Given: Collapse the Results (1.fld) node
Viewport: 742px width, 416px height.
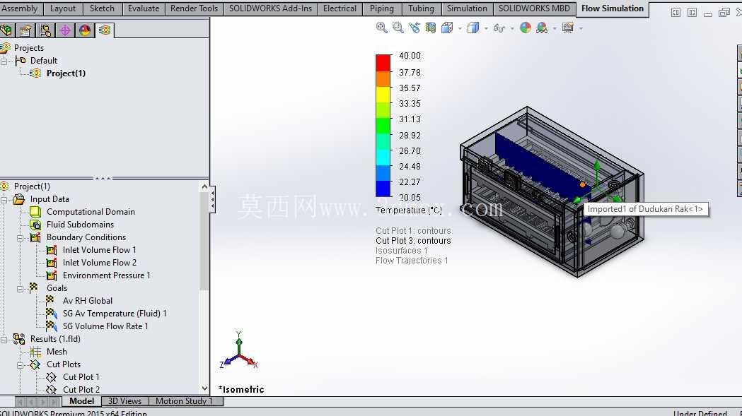Looking at the screenshot, I should (4, 340).
